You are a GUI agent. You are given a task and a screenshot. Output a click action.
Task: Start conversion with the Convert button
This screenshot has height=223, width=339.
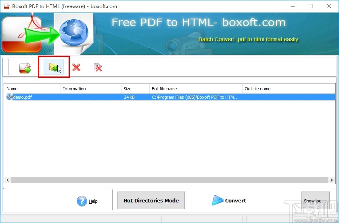[x=229, y=200]
